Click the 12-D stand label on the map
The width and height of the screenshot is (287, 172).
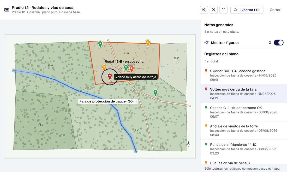coord(136,130)
